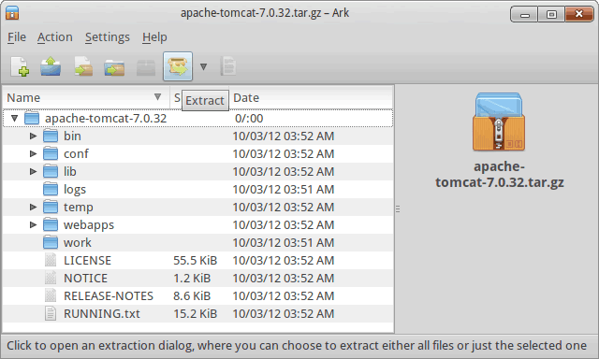This screenshot has width=599, height=359.
Task: Open the Extract dropdown arrow
Action: point(204,66)
